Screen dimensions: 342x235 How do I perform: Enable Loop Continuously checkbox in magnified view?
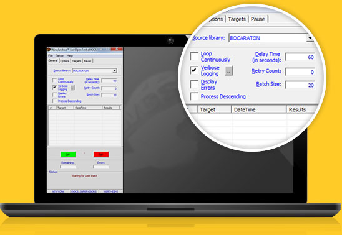[x=194, y=56]
